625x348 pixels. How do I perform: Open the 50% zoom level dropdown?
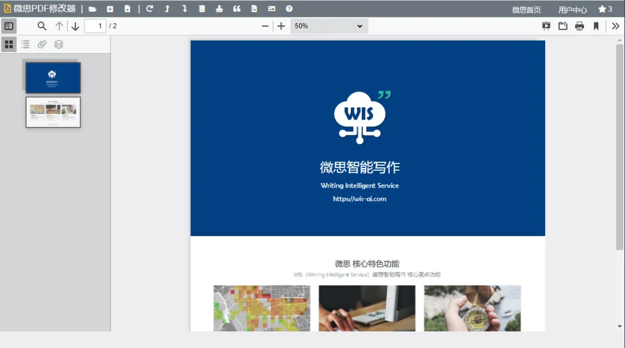point(329,26)
